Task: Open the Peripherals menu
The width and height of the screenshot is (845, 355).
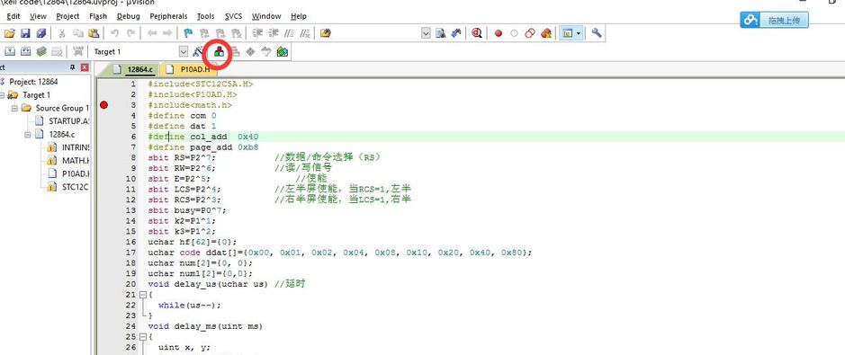Action: pos(168,16)
